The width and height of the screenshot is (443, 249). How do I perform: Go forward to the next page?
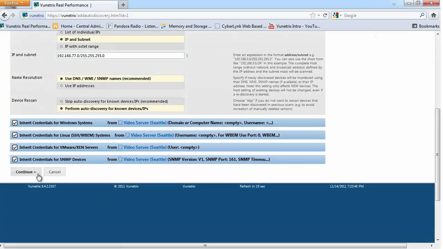coord(13,15)
